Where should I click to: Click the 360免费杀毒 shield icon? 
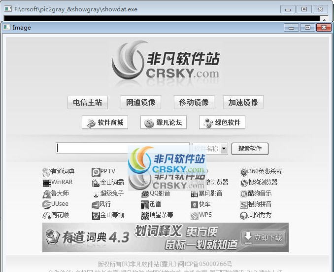pos(243,172)
